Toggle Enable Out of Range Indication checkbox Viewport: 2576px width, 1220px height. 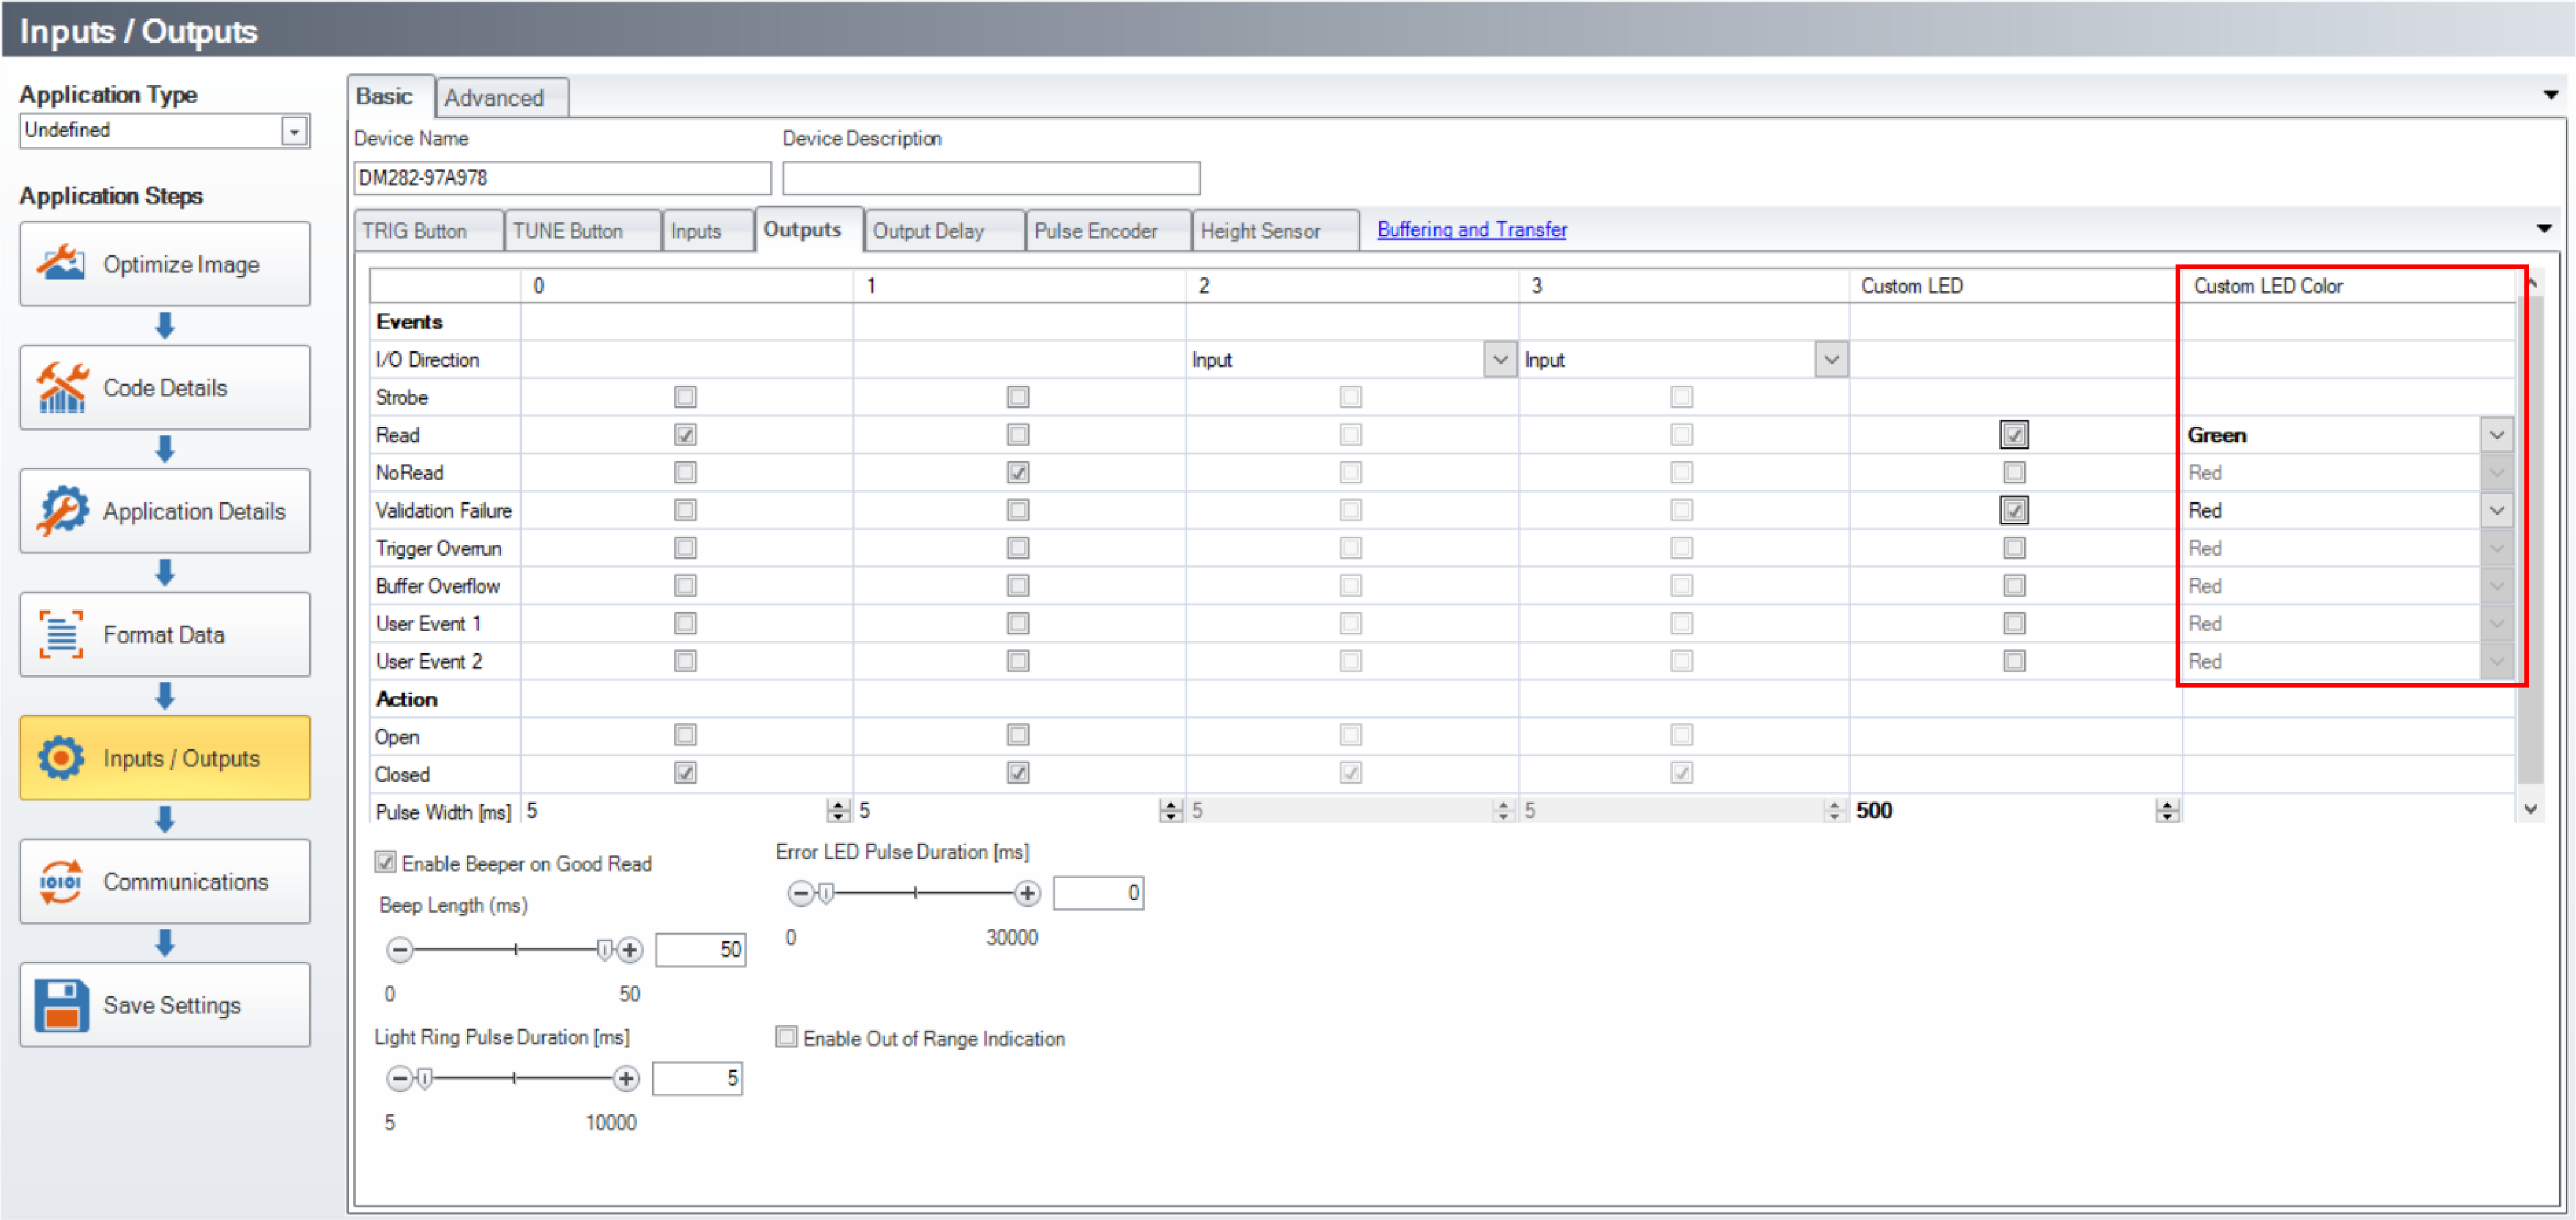tap(787, 1038)
